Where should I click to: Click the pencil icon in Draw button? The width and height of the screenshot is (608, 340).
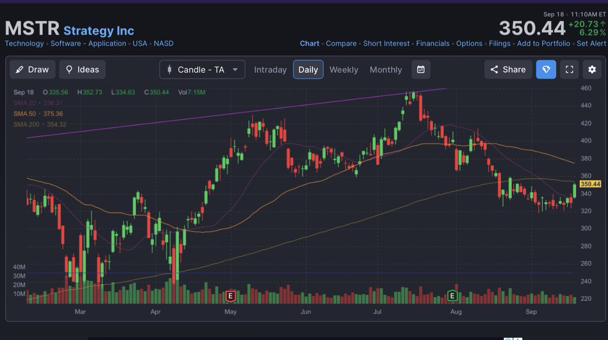19,69
